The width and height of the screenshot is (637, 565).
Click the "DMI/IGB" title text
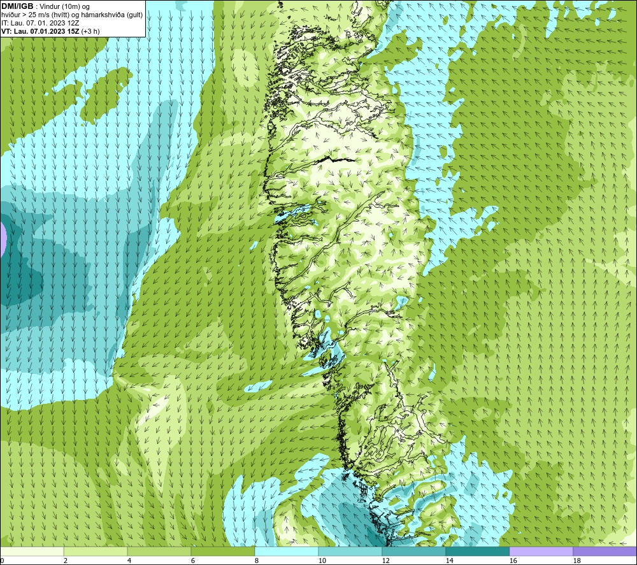coord(17,6)
